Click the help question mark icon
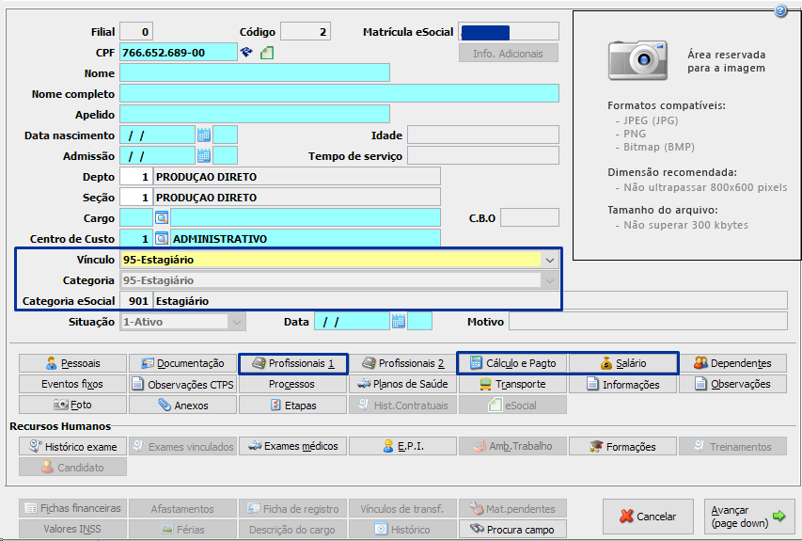Viewport: 802px width, 541px height. 780,10
